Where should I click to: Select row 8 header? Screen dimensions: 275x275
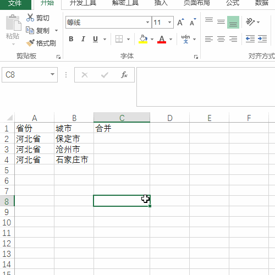(7, 201)
